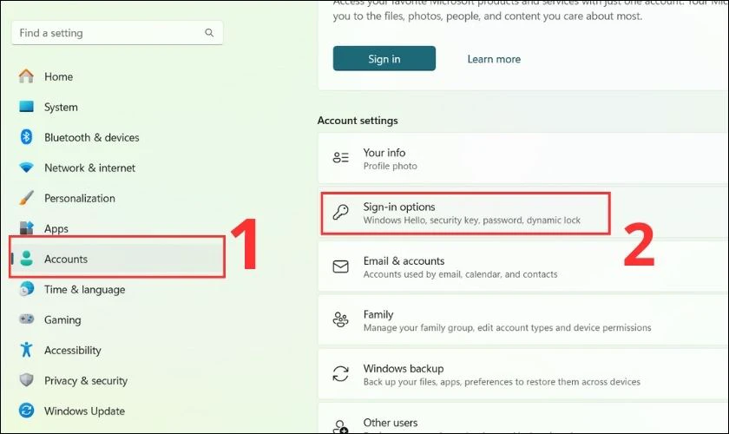Image resolution: width=729 pixels, height=434 pixels.
Task: Click the Bluetooth & devices icon
Action: (x=27, y=137)
